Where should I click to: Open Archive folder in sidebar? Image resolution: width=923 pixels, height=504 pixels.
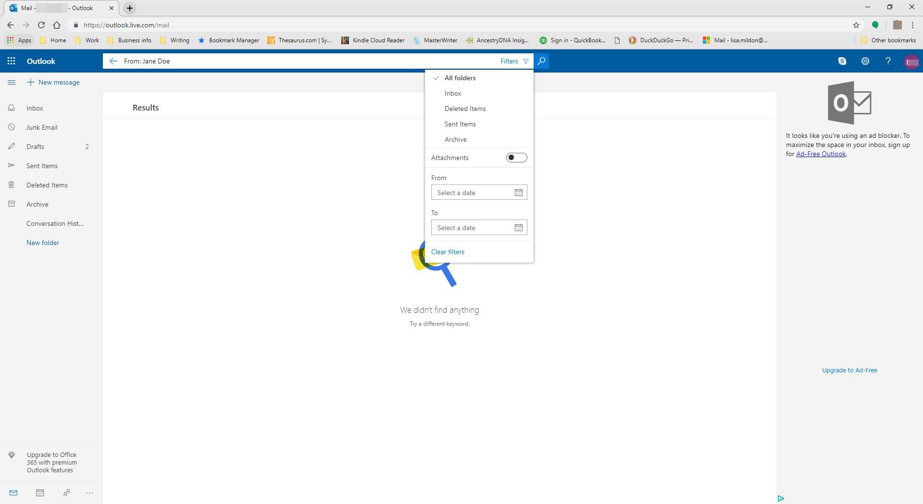pos(51,204)
